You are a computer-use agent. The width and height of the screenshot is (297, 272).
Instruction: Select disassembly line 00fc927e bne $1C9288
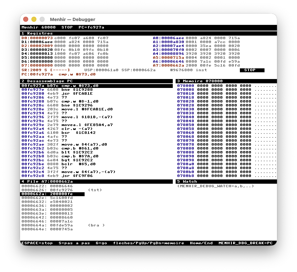57,90
